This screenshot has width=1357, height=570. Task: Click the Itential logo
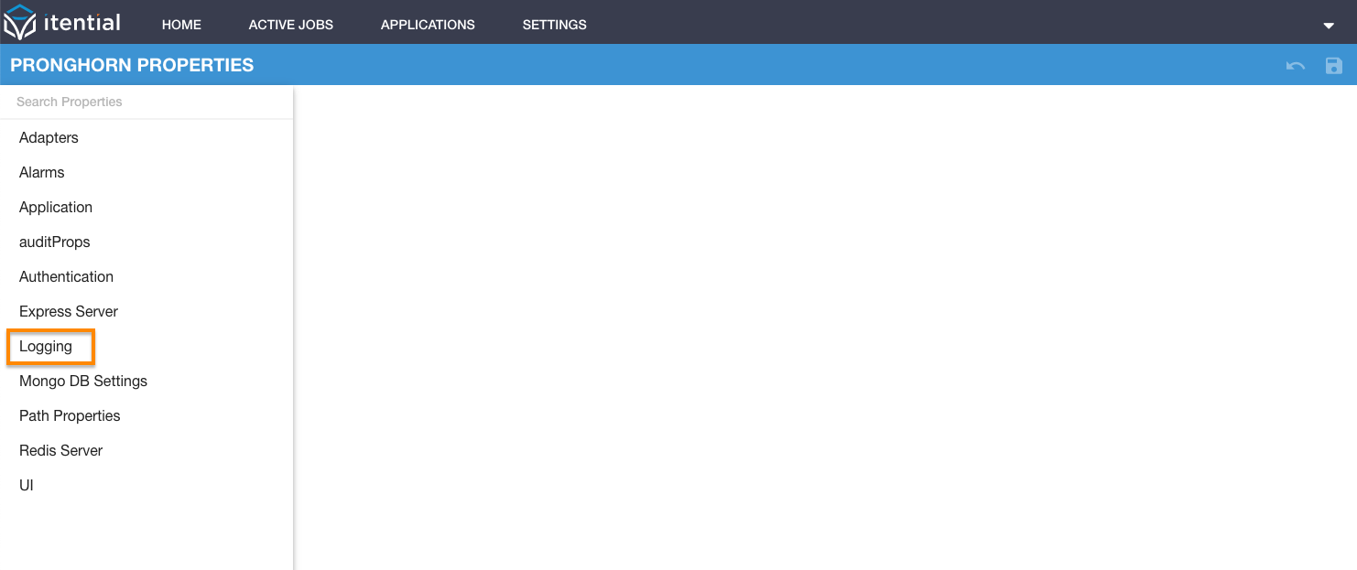point(62,22)
